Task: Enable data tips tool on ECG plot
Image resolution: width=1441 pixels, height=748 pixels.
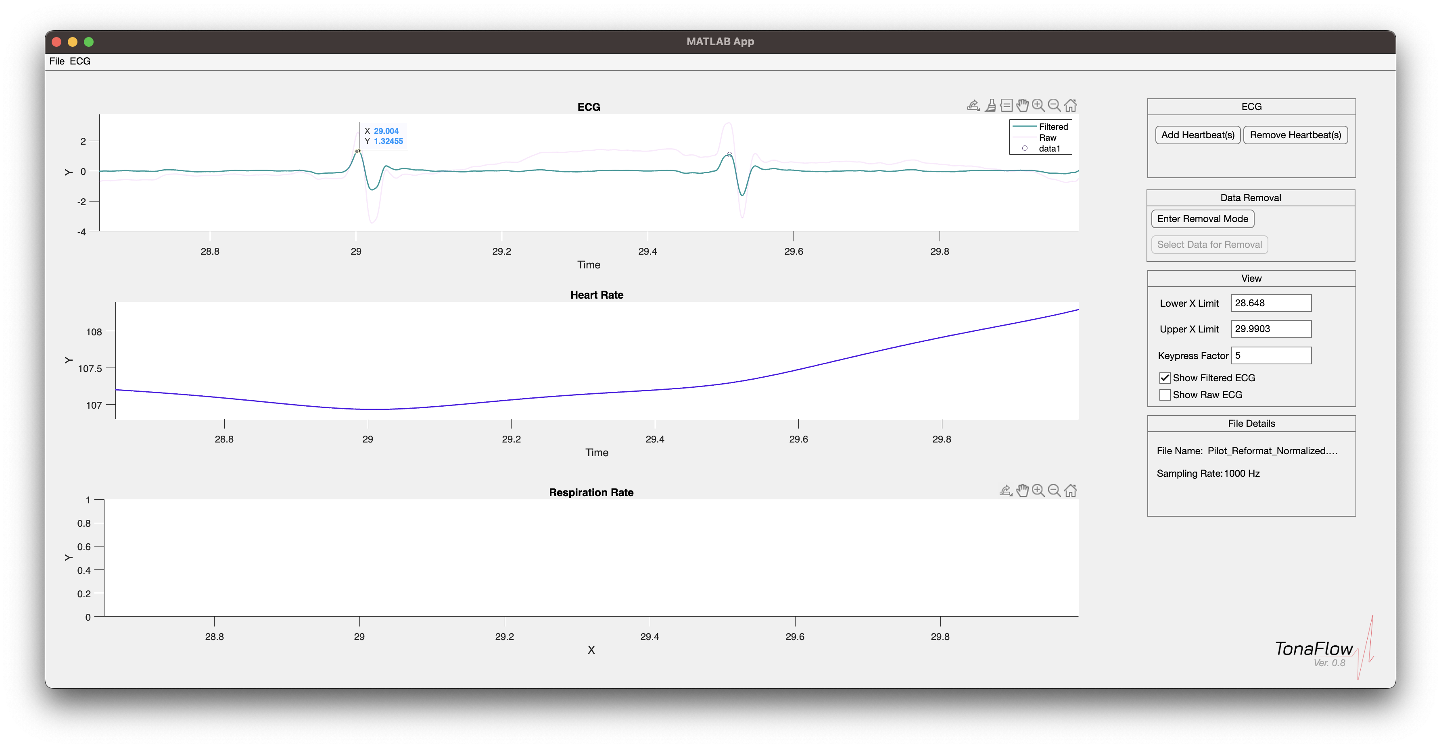Action: tap(1007, 105)
